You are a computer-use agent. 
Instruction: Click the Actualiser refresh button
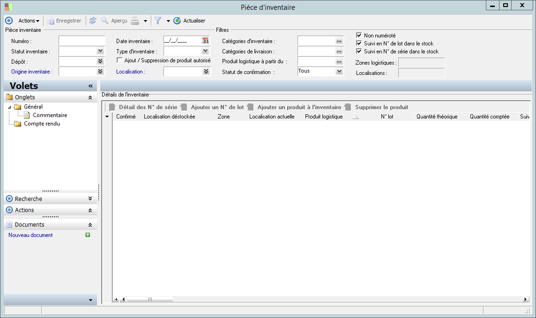pos(189,21)
